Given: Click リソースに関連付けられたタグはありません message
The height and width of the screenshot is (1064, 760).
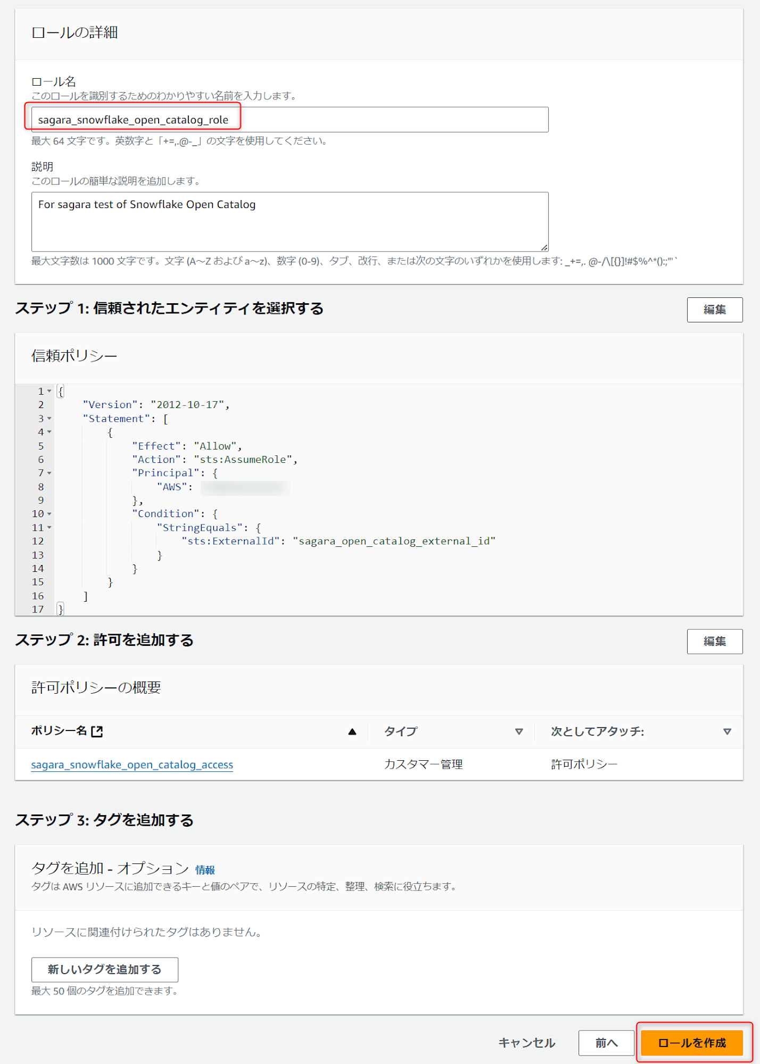Looking at the screenshot, I should point(146,932).
